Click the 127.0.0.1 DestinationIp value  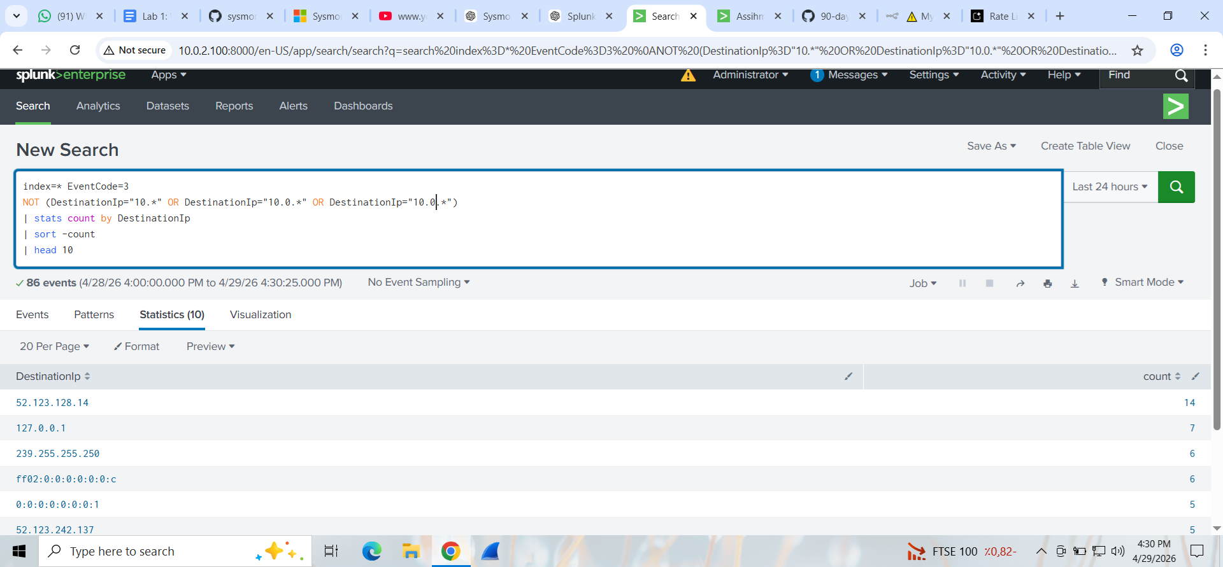(41, 428)
